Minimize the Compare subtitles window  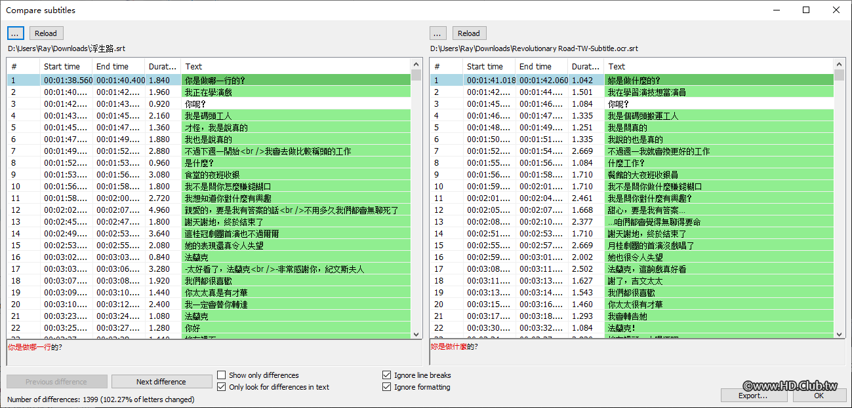click(777, 10)
